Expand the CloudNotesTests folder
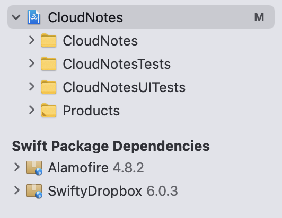The image size is (282, 218). 32,63
